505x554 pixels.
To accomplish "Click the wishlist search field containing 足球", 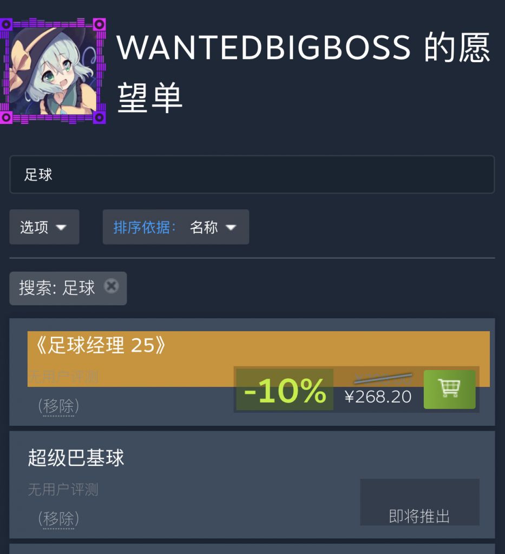I will [x=252, y=175].
